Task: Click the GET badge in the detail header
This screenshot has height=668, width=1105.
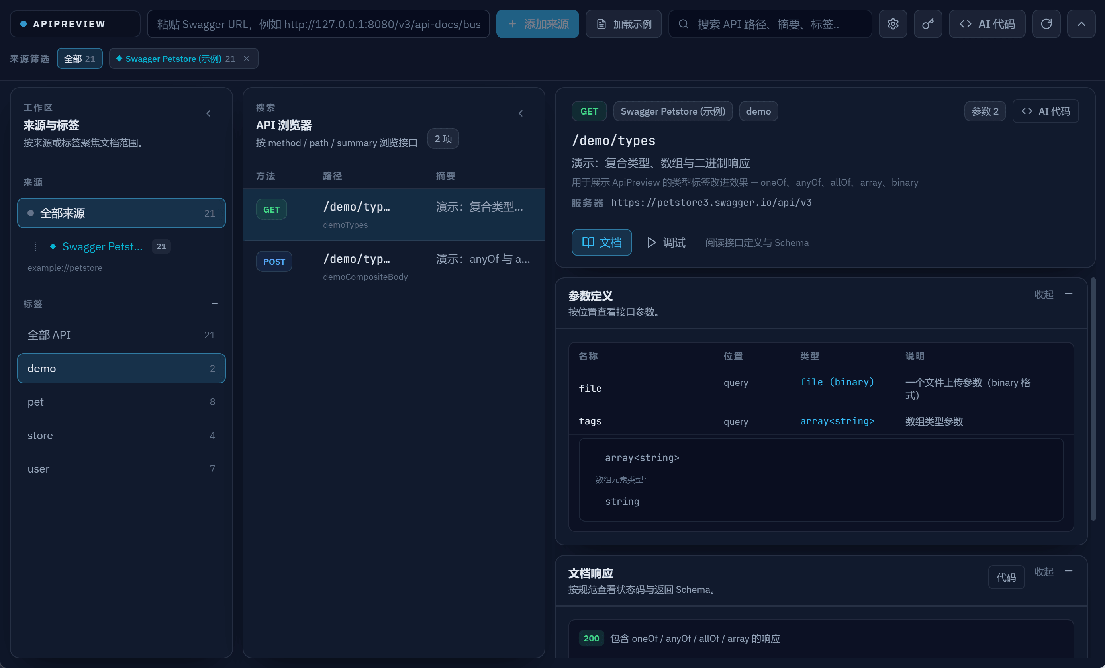Action: click(589, 111)
